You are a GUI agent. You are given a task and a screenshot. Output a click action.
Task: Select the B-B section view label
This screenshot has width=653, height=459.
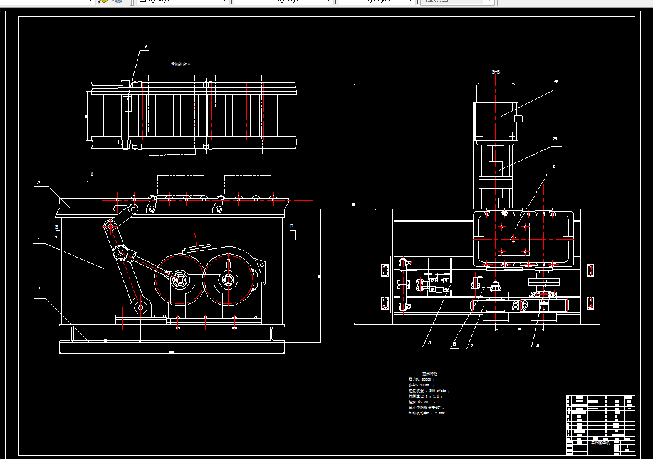496,72
